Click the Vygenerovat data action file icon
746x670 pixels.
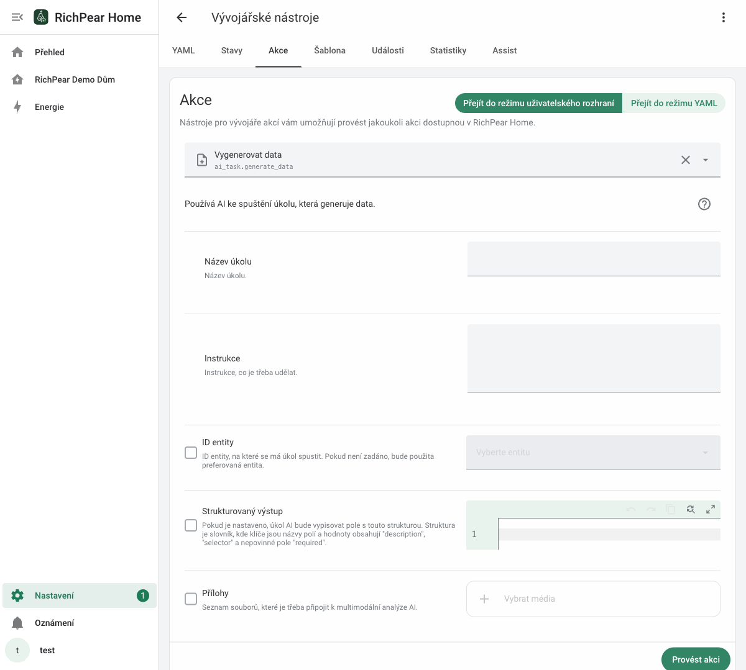coord(202,160)
